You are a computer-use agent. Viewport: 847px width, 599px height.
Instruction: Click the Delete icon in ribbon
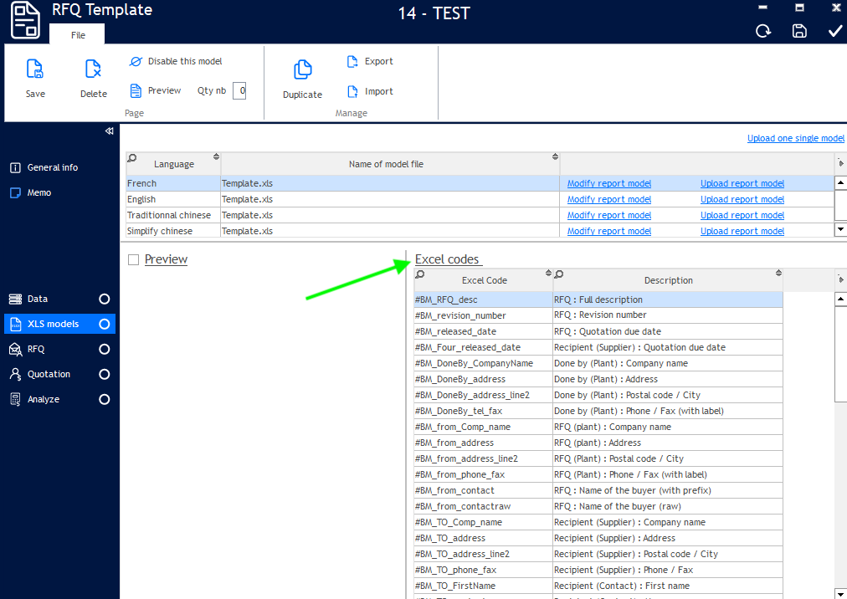[93, 69]
